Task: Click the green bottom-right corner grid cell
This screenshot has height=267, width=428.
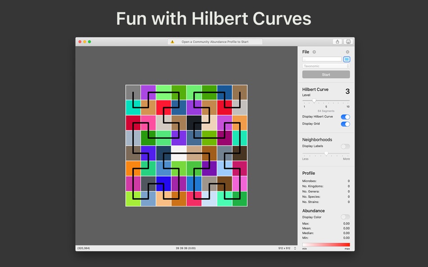Action: [x=240, y=199]
